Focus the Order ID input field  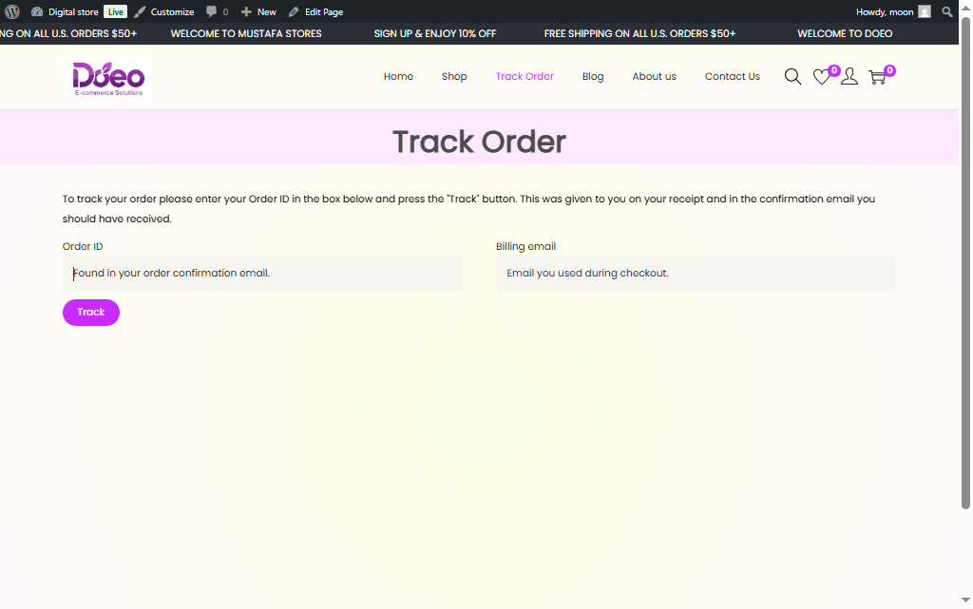(x=262, y=274)
